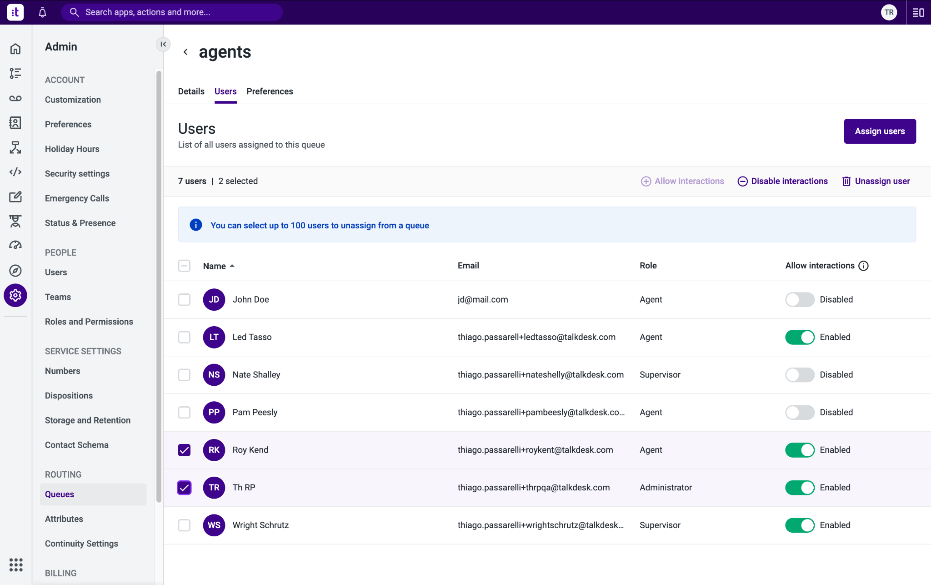Toggle the right side panel icon

pyautogui.click(x=919, y=12)
